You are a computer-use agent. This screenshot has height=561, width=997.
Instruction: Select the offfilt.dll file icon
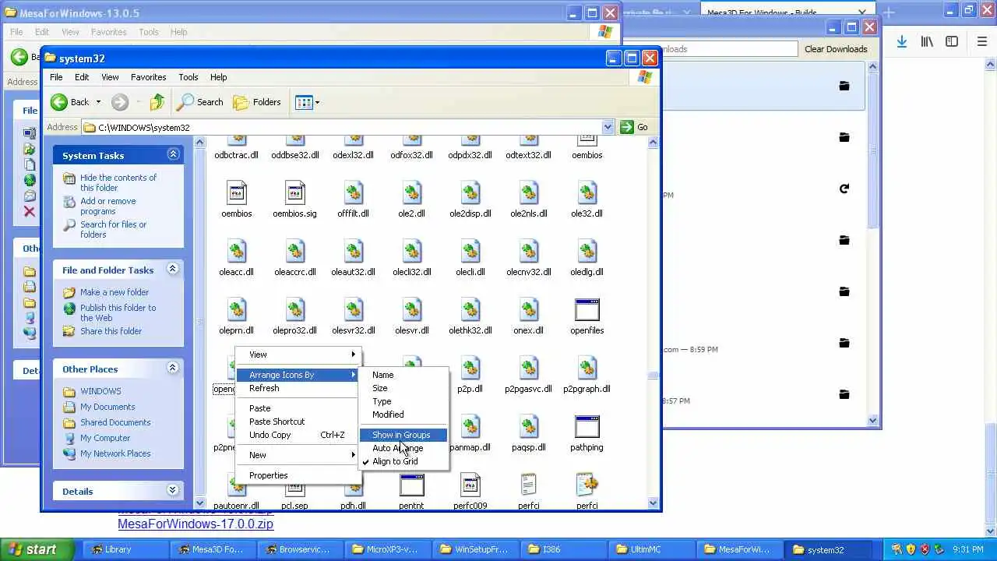(x=353, y=192)
